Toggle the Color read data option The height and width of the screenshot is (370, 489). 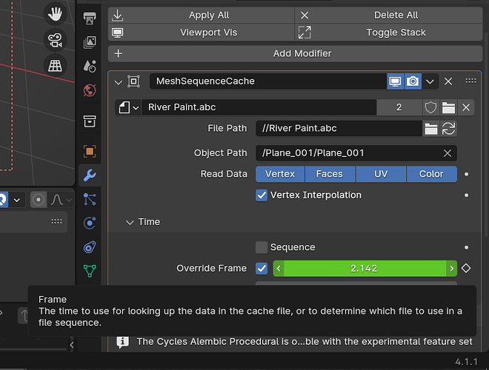[432, 174]
